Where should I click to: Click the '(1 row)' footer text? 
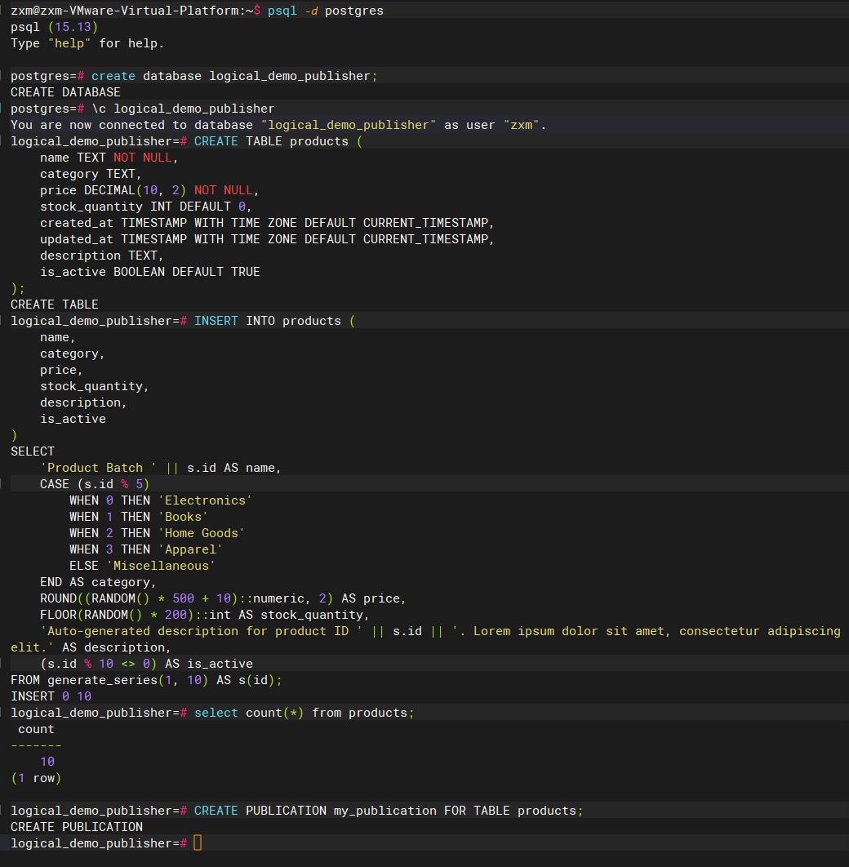tap(36, 778)
